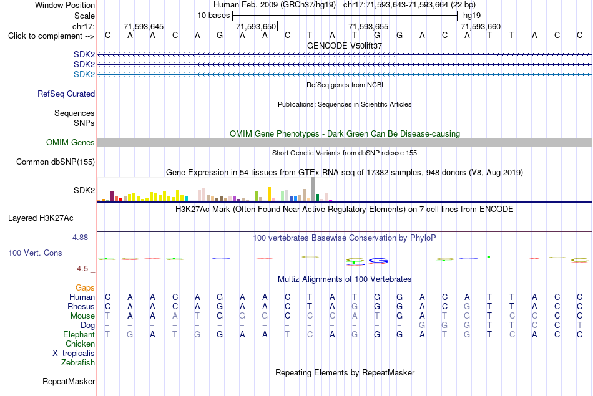
Task: Open the GENCODE V50lift37 track title
Action: [345, 46]
